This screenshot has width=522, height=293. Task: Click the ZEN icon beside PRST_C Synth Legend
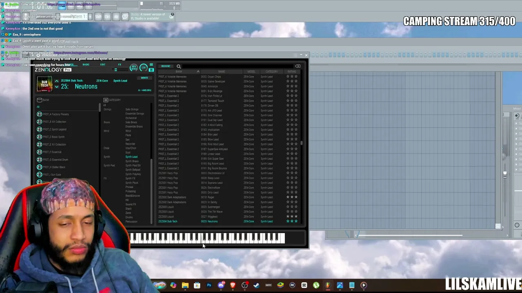click(39, 129)
